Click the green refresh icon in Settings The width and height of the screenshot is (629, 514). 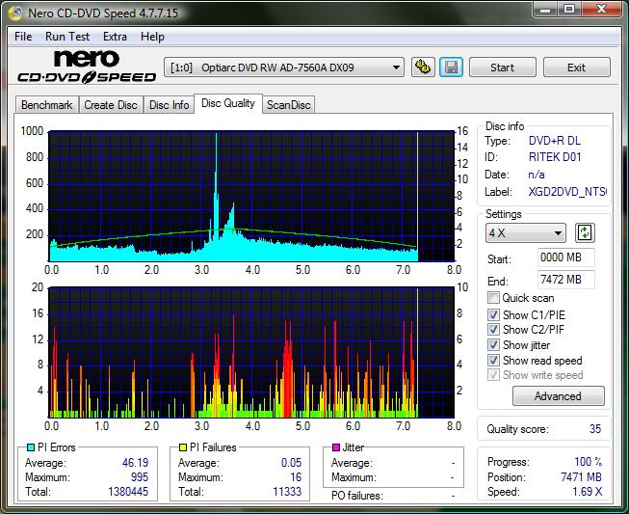585,232
